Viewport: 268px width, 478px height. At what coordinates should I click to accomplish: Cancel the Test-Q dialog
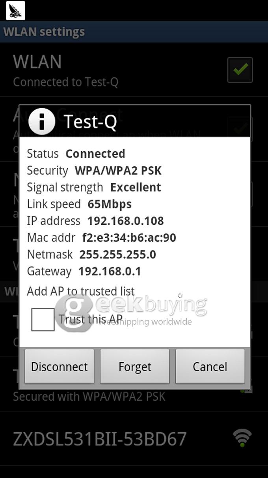coord(210,367)
